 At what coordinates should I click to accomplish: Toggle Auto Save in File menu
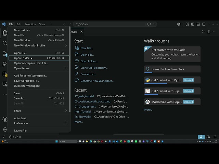tap(39, 118)
